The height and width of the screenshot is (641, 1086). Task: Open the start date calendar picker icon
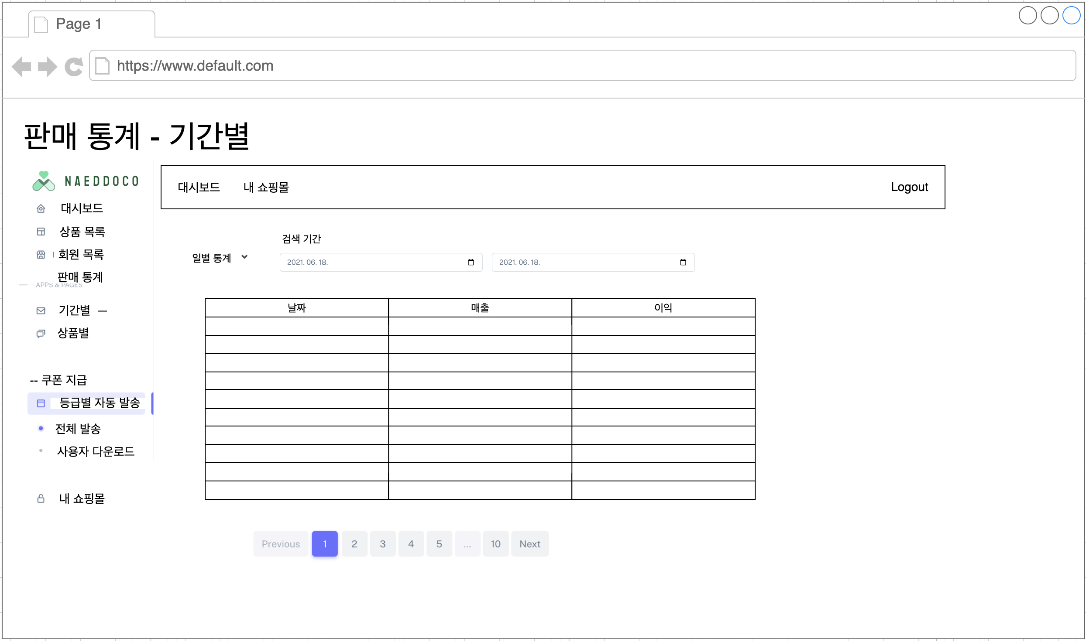[x=471, y=262]
